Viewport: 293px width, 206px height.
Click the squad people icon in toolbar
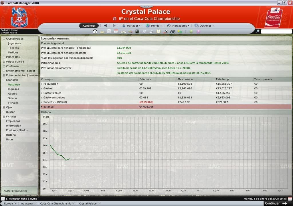[x=123, y=31]
